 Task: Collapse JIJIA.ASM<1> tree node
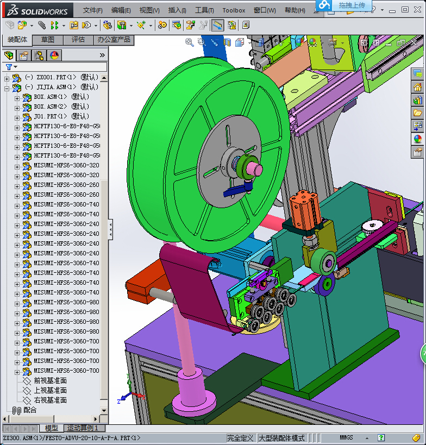7,89
